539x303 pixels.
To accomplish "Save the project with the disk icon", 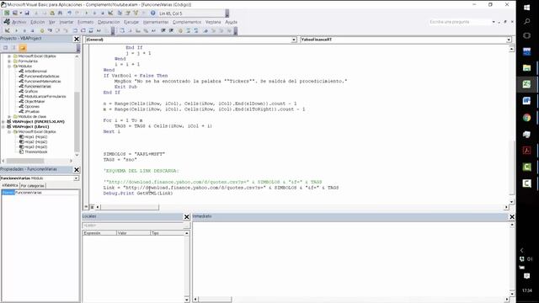I will tap(27, 13).
